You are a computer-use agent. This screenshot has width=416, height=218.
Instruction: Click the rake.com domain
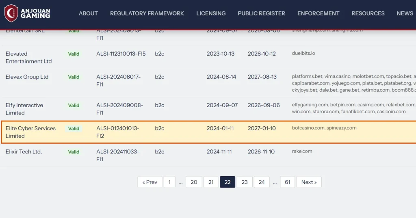coord(302,151)
